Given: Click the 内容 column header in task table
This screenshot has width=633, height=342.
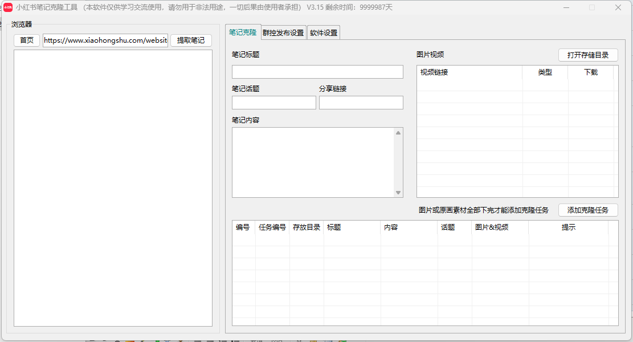Looking at the screenshot, I should click(x=409, y=227).
